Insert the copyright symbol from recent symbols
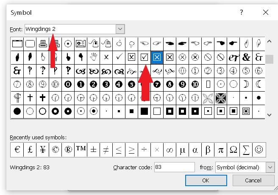Screen dimensions: 278x195 [56, 149]
